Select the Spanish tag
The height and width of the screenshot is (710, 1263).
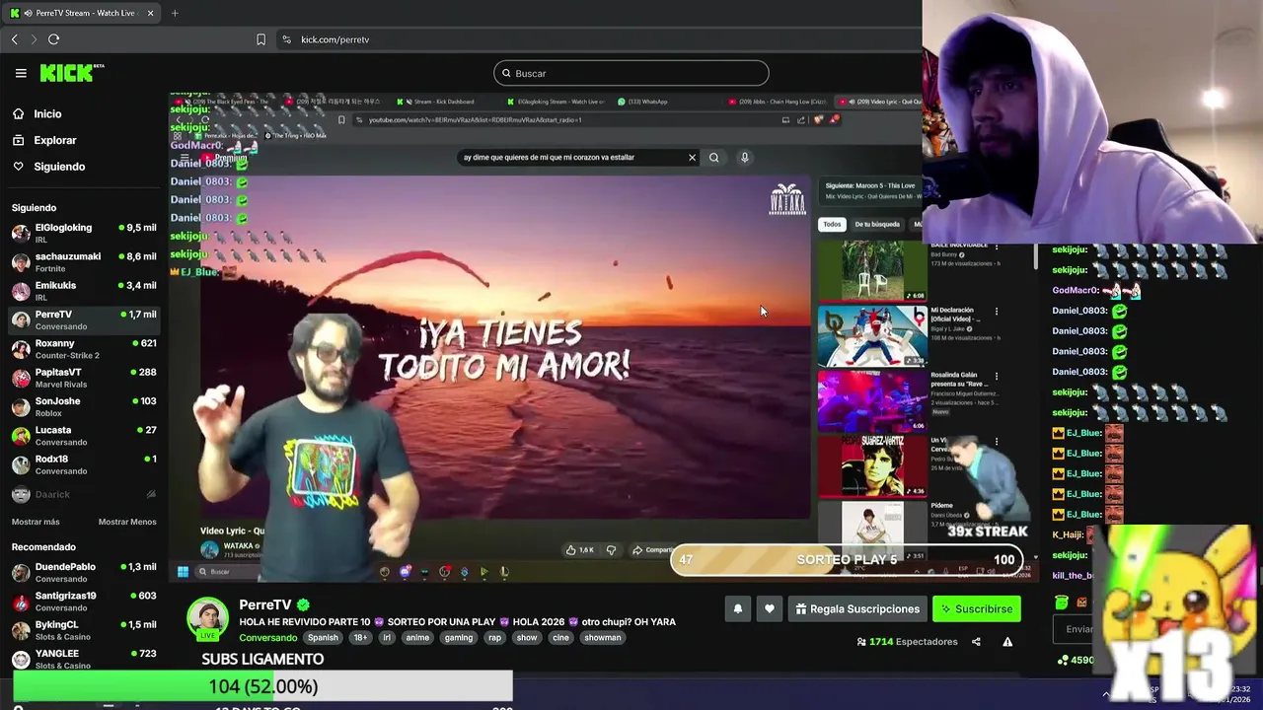click(323, 638)
